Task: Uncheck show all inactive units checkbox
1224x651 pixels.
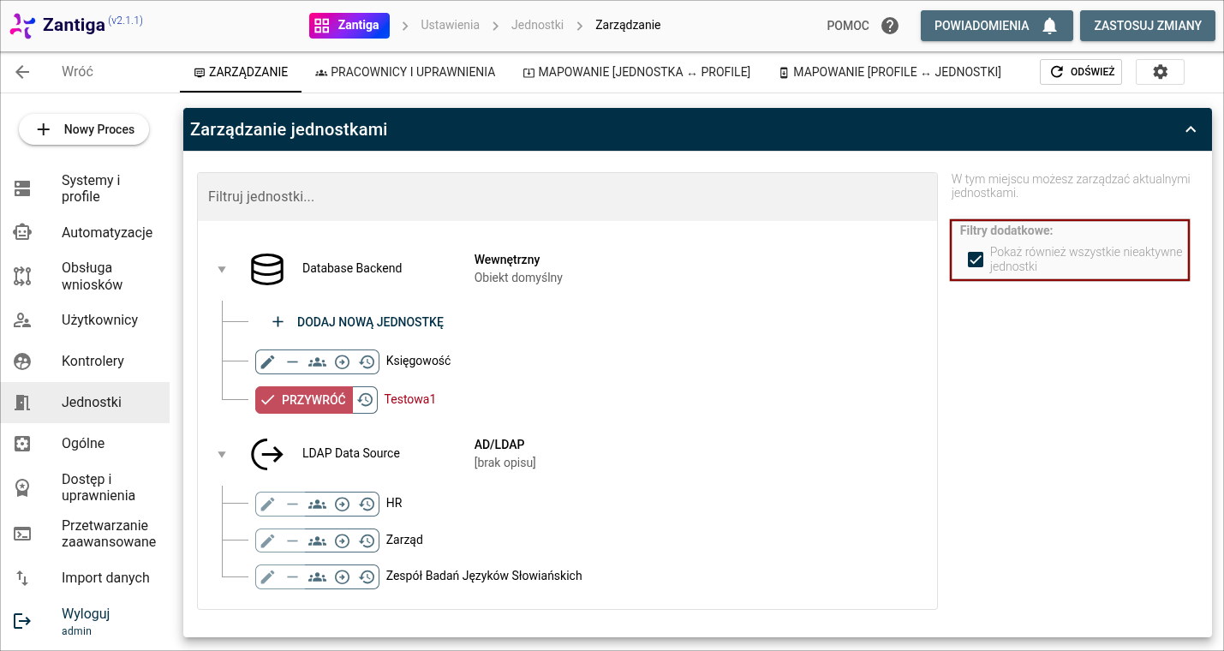Action: (975, 260)
